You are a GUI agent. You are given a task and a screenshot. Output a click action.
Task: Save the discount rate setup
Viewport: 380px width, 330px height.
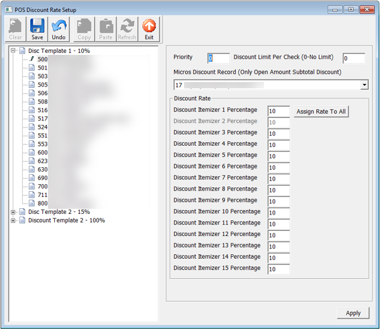37,29
